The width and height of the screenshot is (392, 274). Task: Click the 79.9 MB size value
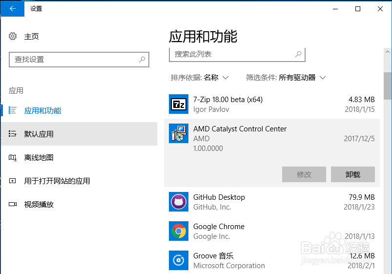[362, 197]
